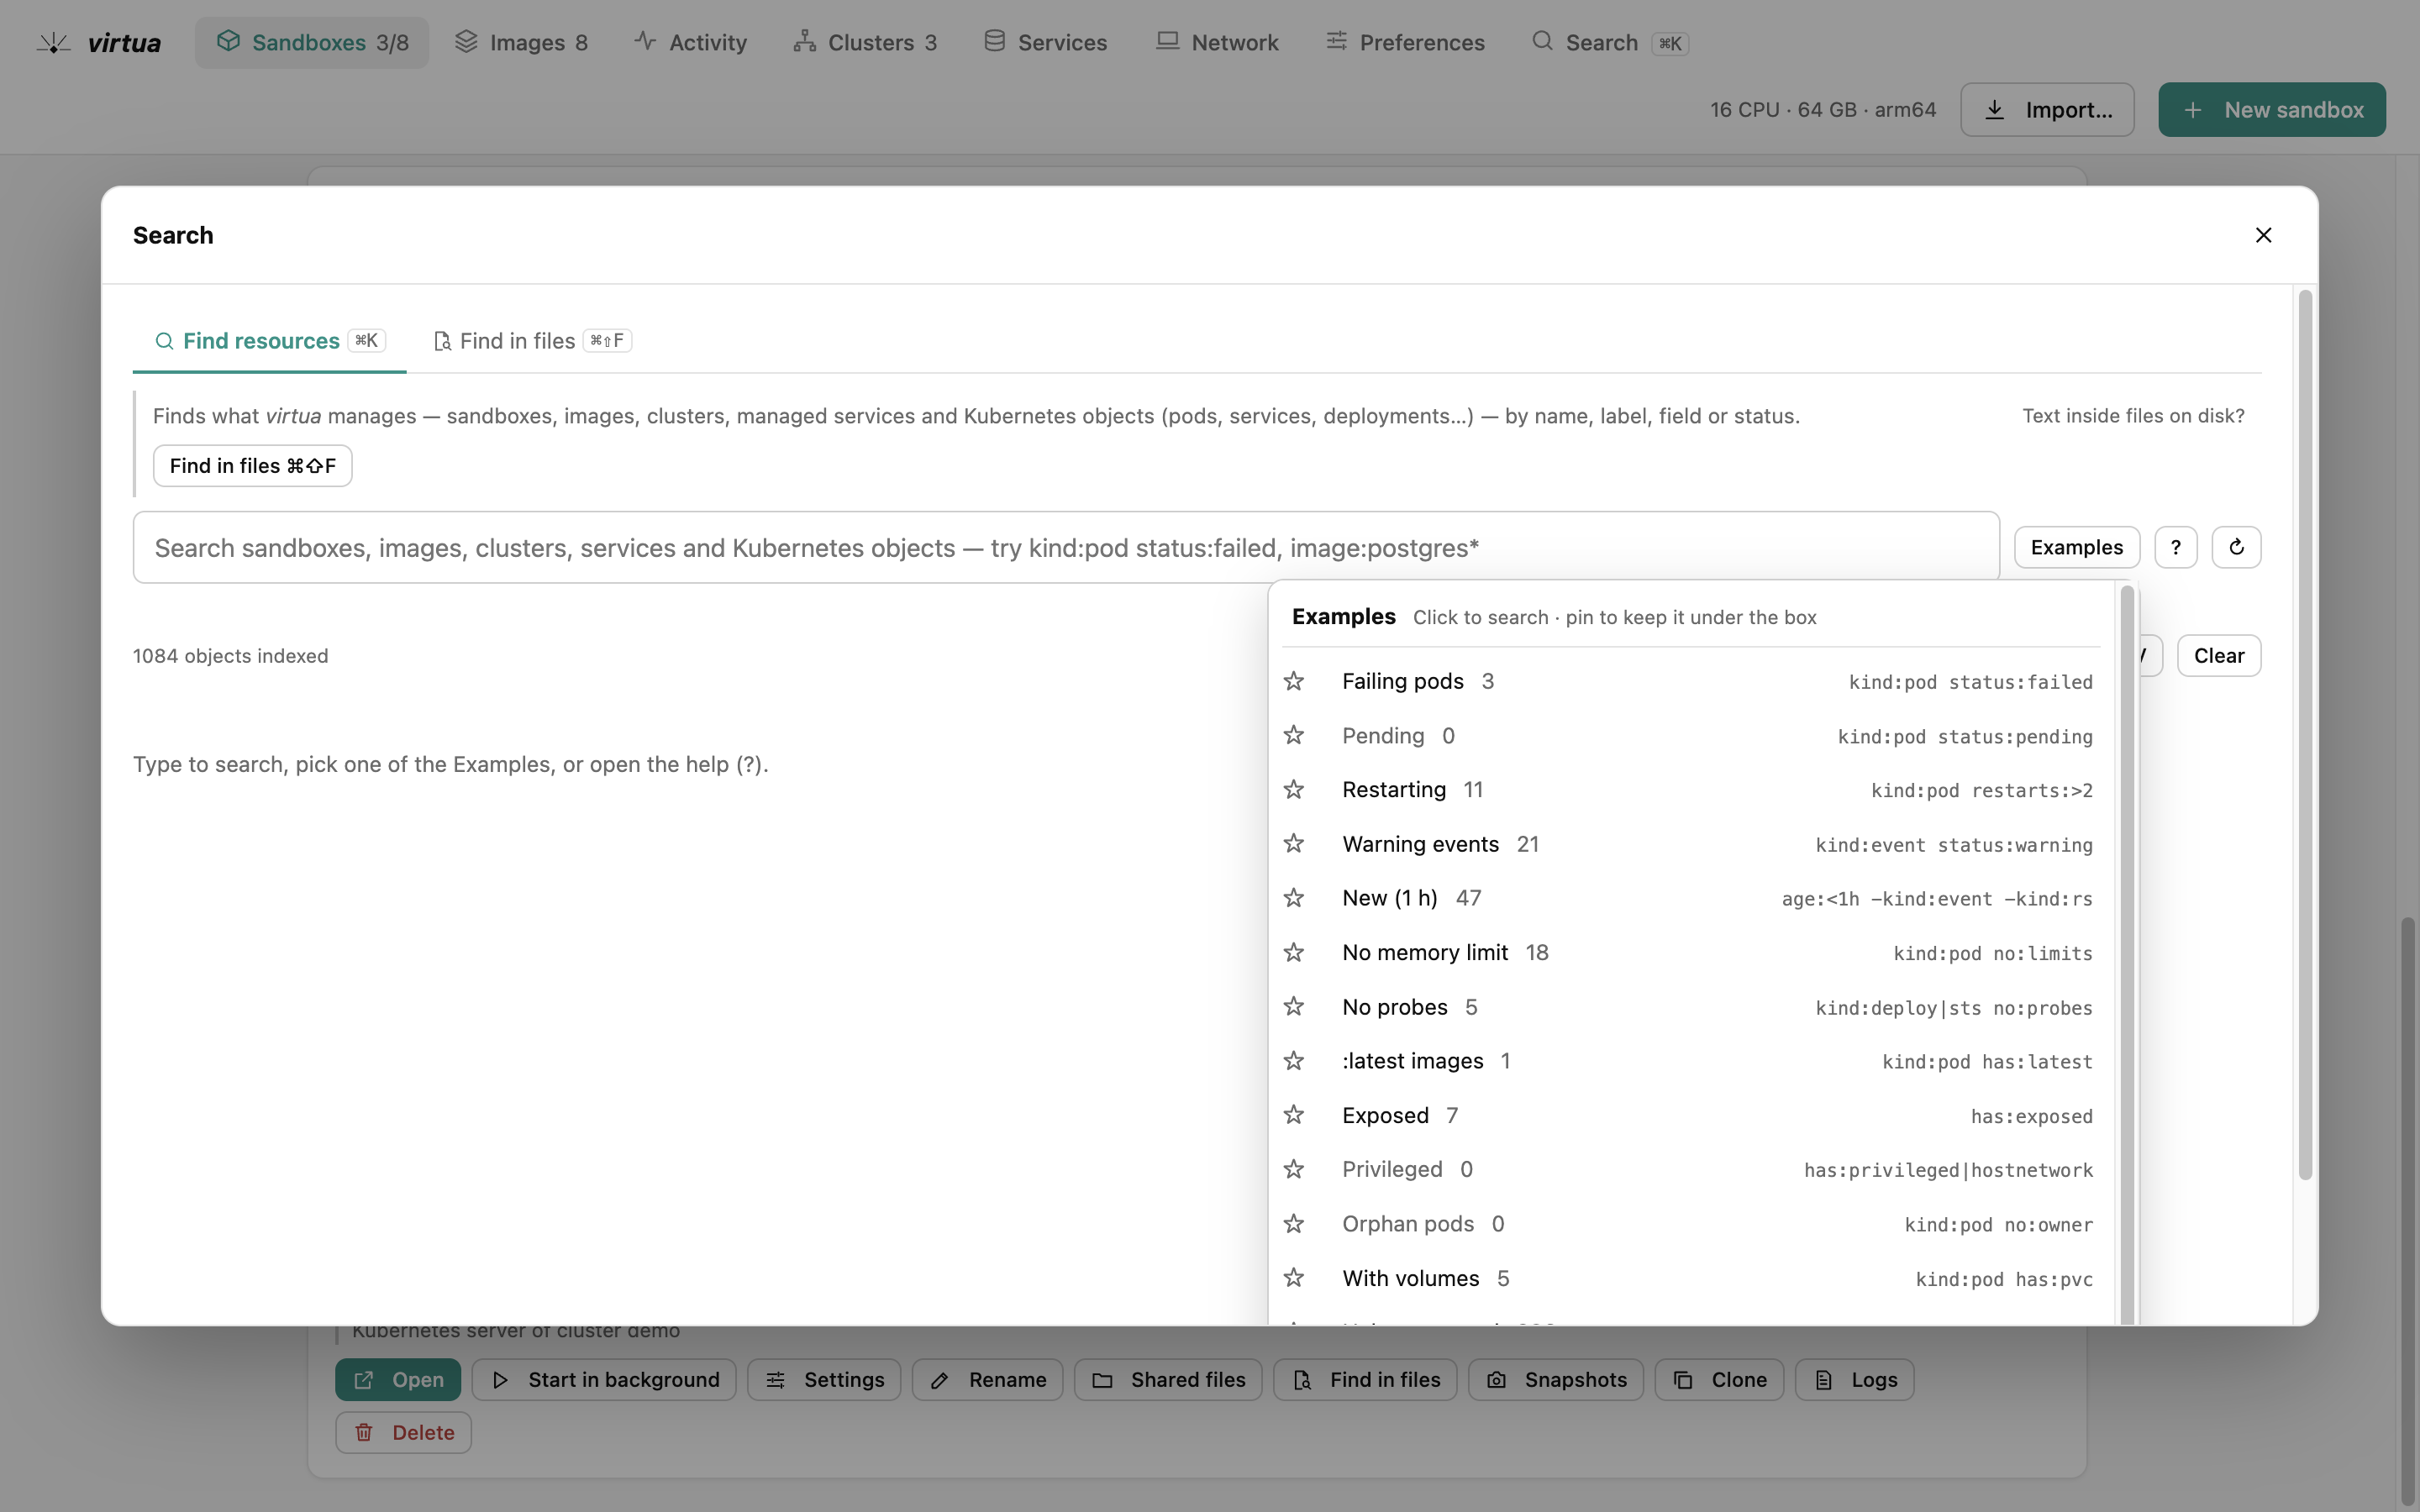Image resolution: width=2420 pixels, height=1512 pixels.
Task: Switch to Find in files tab
Action: click(532, 341)
